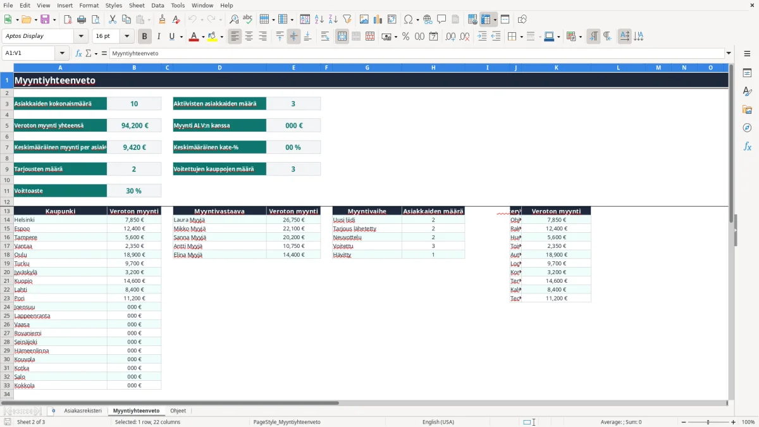Toggle italic formatting
The image size is (759, 427).
point(159,37)
